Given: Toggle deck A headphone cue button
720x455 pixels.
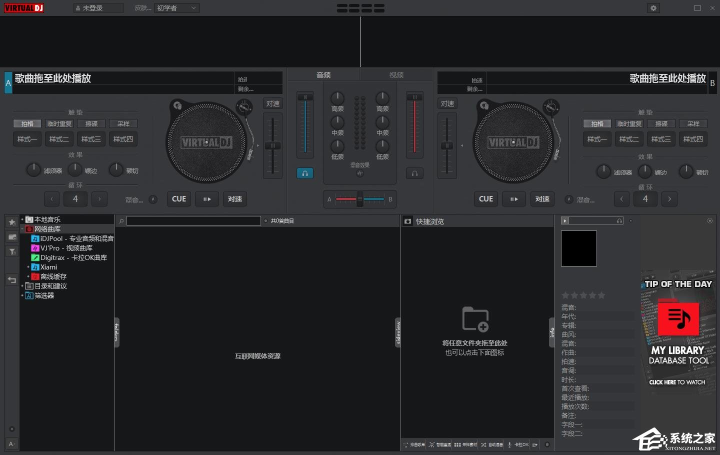Looking at the screenshot, I should coord(305,173).
